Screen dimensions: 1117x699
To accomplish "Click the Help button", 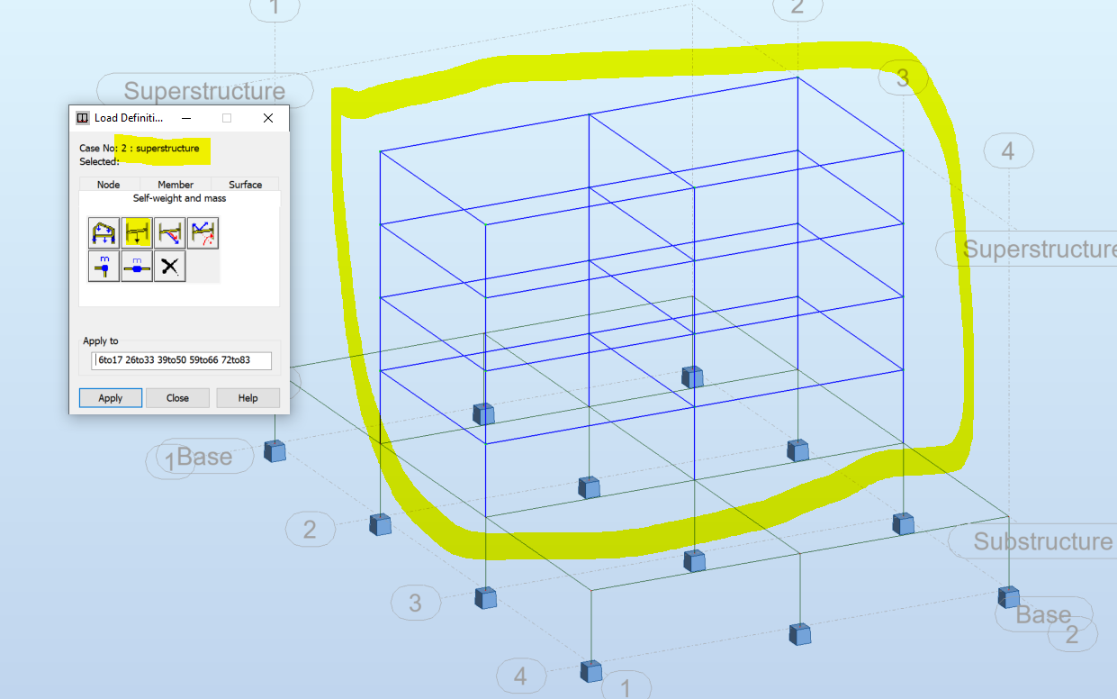I will 248,397.
